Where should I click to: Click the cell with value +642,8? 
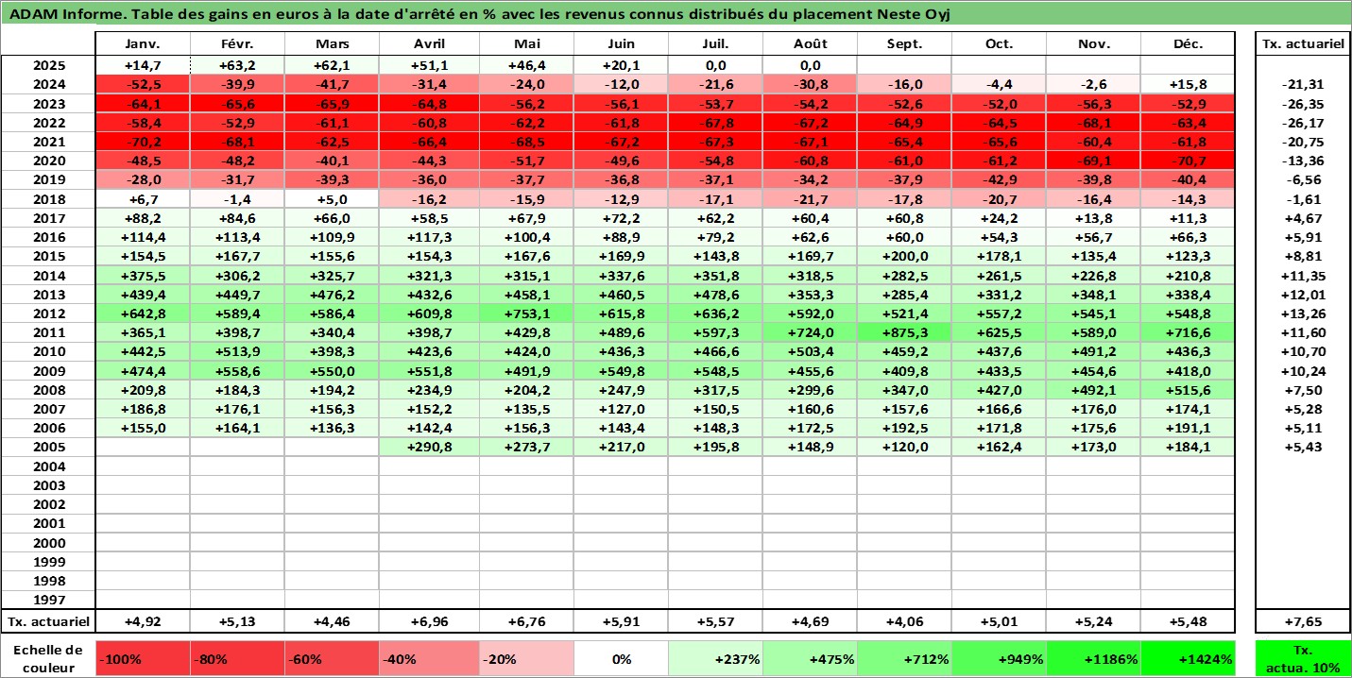[x=143, y=314]
